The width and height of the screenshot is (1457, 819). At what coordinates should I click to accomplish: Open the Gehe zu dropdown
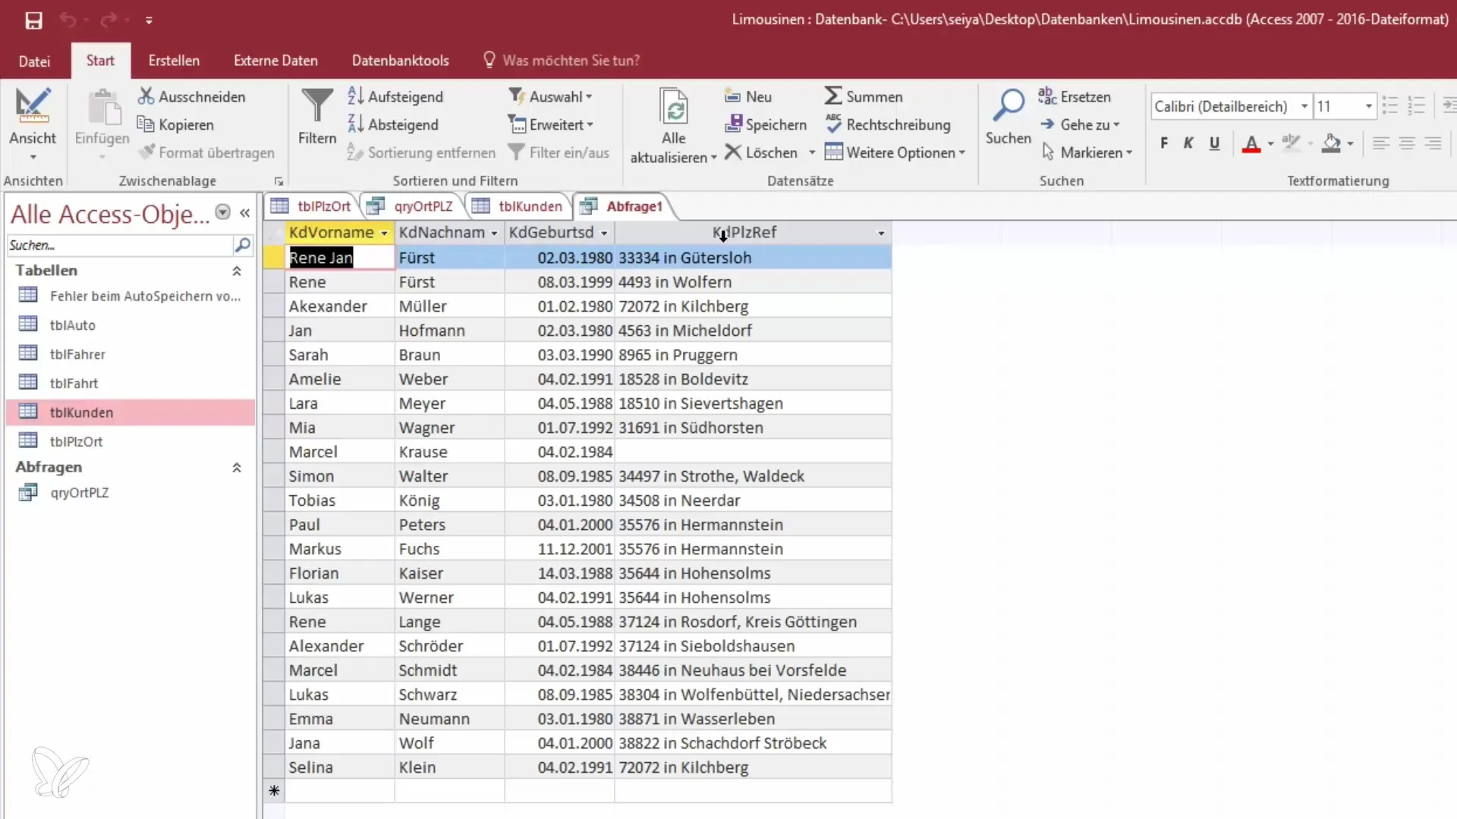click(1080, 124)
